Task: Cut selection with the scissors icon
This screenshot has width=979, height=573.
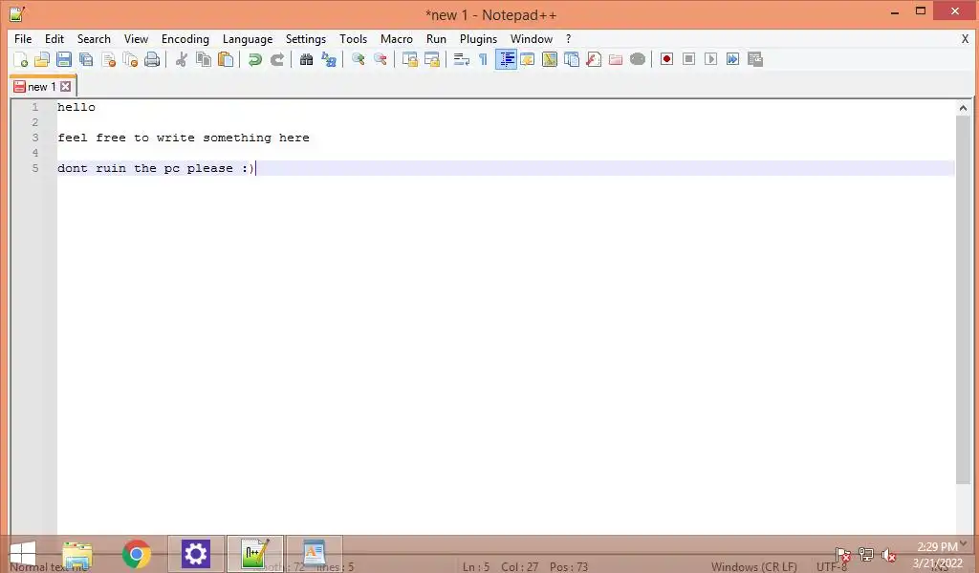Action: point(182,59)
